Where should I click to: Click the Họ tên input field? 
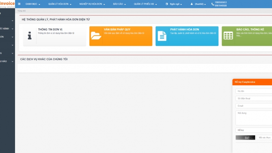[x=254, y=91]
